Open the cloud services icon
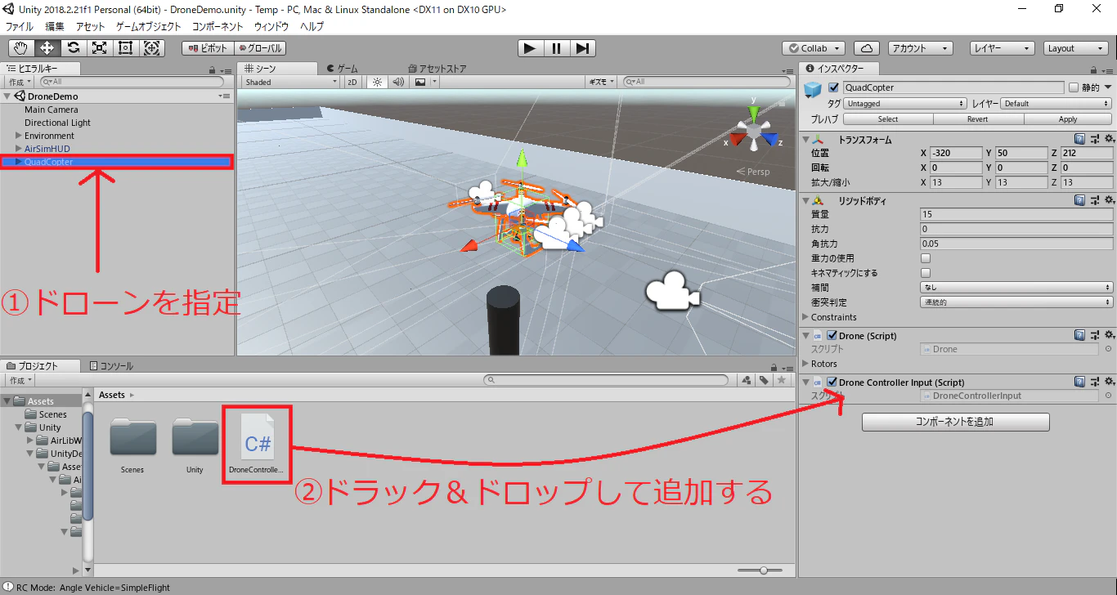Viewport: 1117px width, 595px height. pyautogui.click(x=866, y=48)
